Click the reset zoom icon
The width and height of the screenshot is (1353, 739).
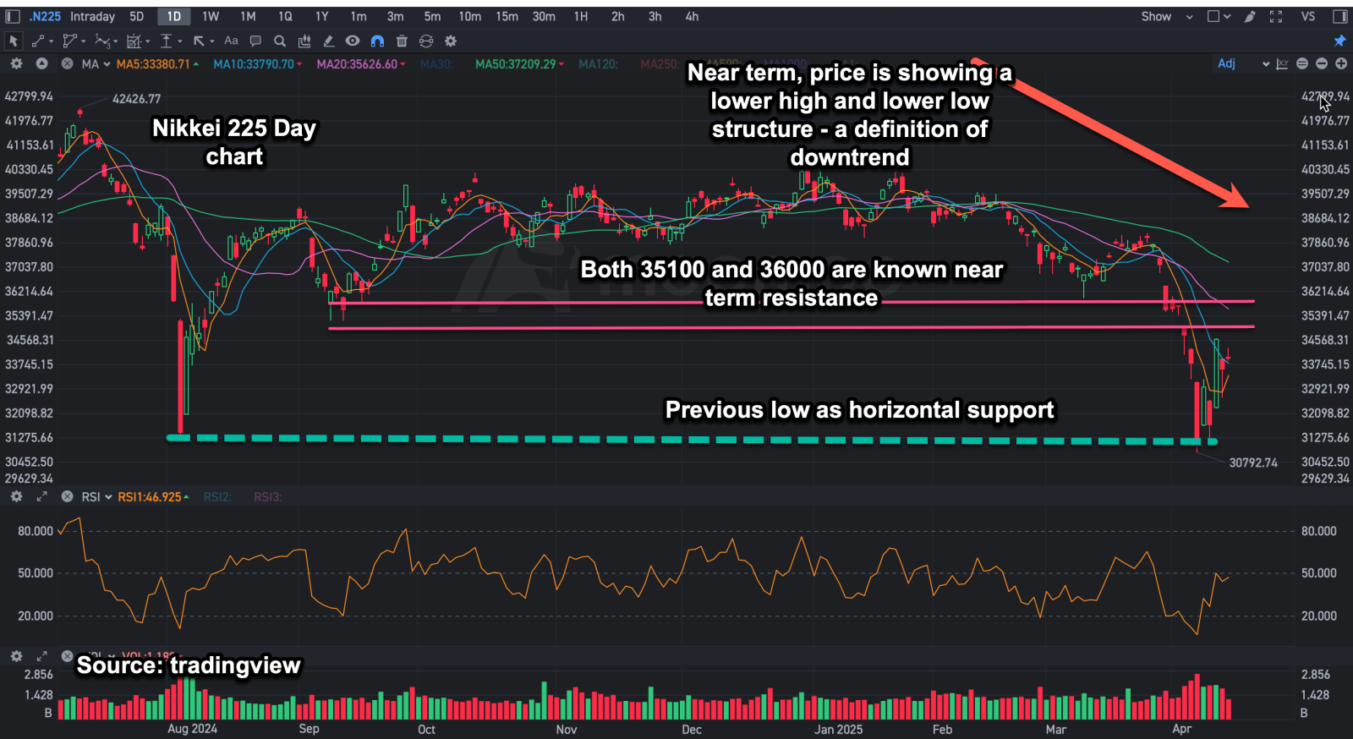(x=1302, y=63)
